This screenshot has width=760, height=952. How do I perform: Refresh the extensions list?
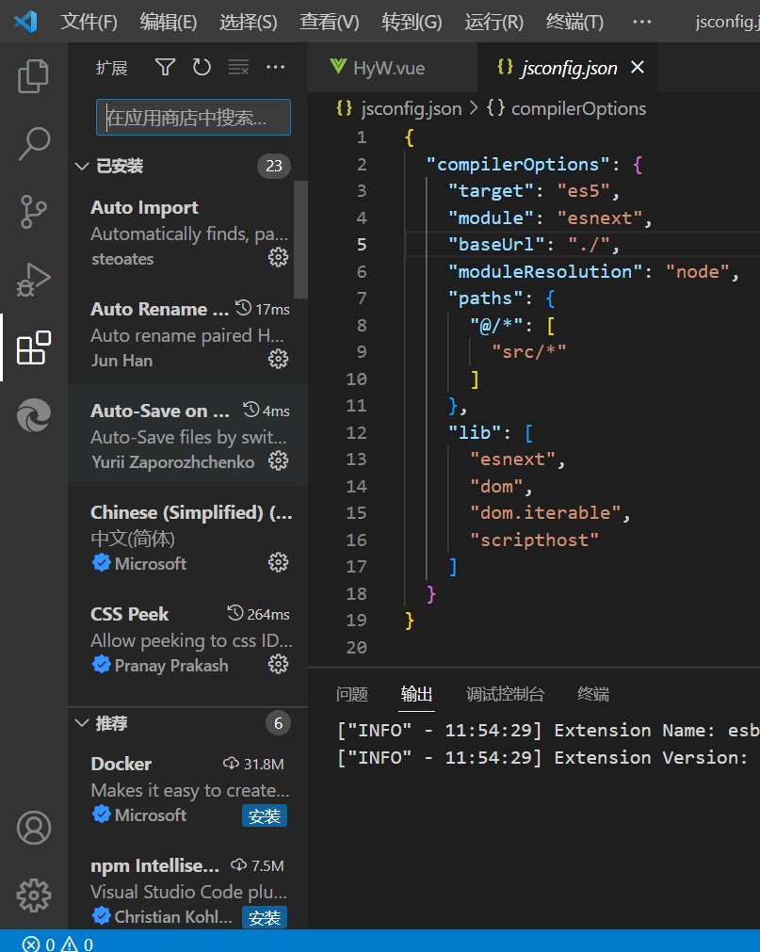[x=202, y=67]
